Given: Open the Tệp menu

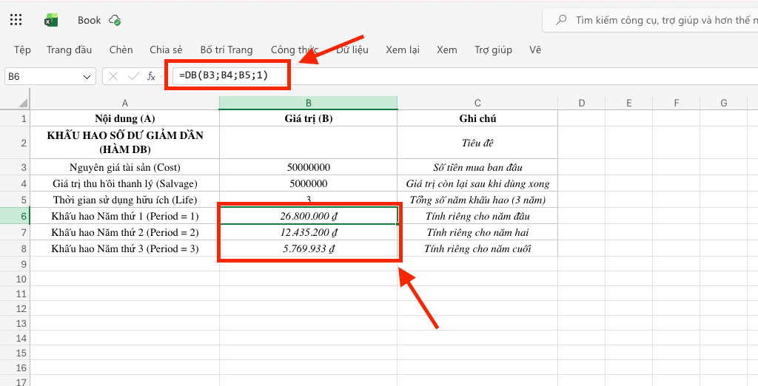Looking at the screenshot, I should click(x=22, y=50).
